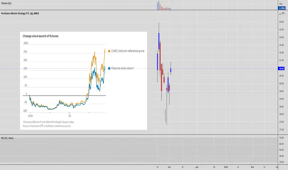Click the 38.00 price axis label
Viewport: 288px width, 170px height.
[282, 114]
